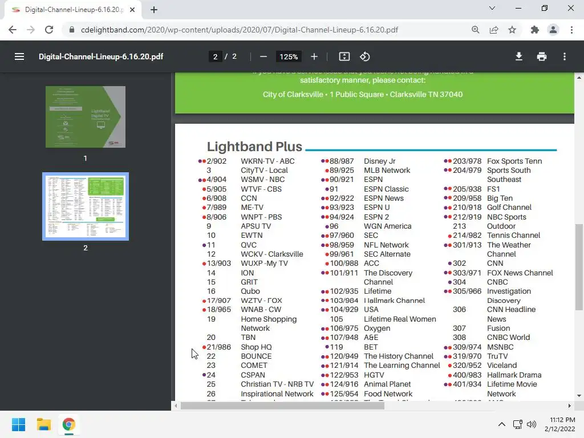
Task: Select the Digital-Channel-Lineup browser tab
Action: (x=73, y=10)
